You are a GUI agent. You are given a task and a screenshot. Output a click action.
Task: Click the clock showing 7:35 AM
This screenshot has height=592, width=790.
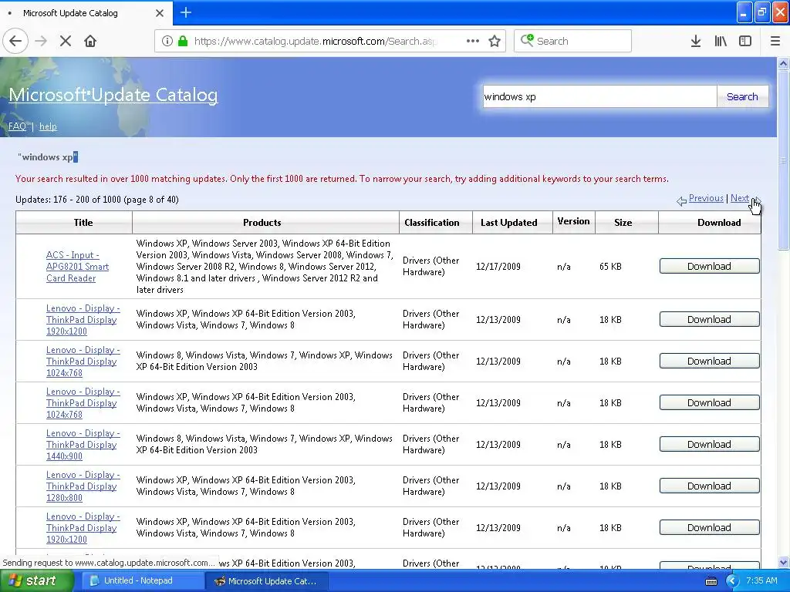761,580
